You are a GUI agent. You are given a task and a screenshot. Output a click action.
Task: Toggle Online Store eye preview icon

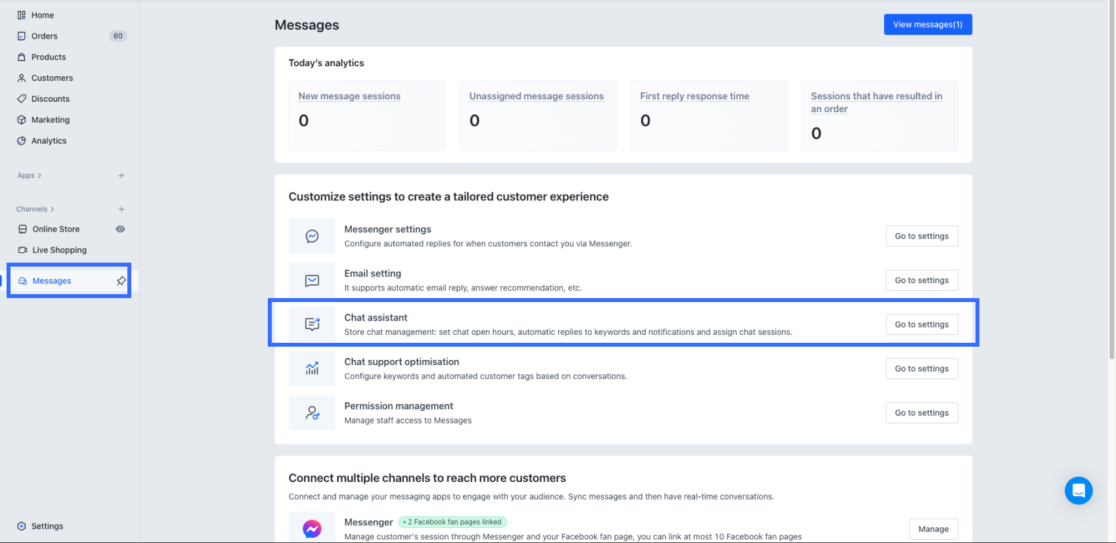(120, 229)
